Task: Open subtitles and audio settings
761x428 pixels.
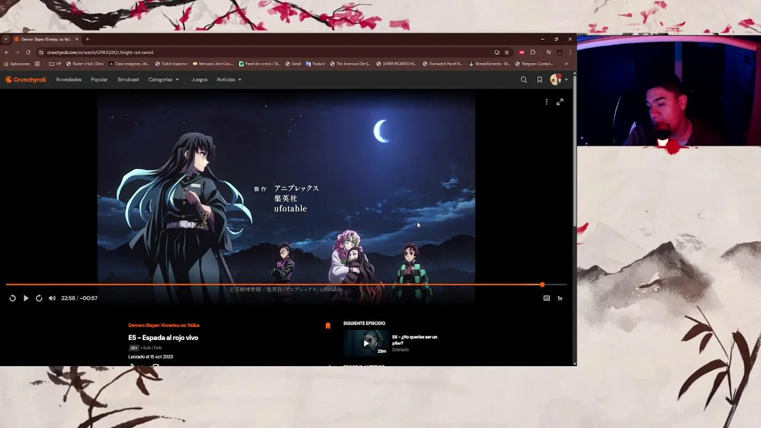Action: point(546,298)
